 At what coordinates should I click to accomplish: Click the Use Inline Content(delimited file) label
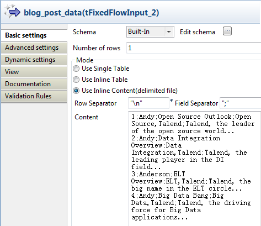pyautogui.click(x=130, y=91)
